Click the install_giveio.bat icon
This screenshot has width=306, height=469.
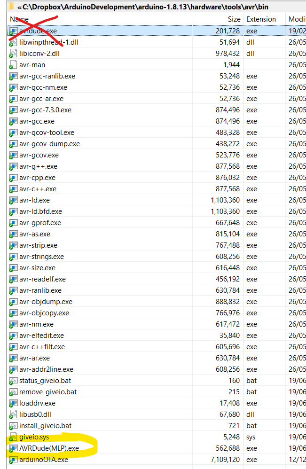pyautogui.click(x=13, y=426)
